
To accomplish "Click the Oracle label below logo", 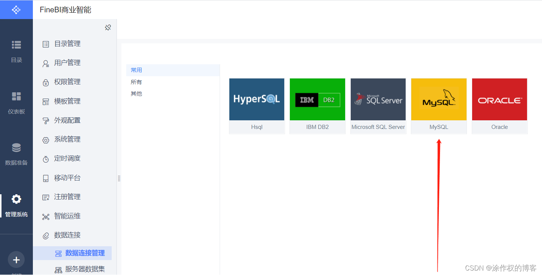I will (x=500, y=127).
